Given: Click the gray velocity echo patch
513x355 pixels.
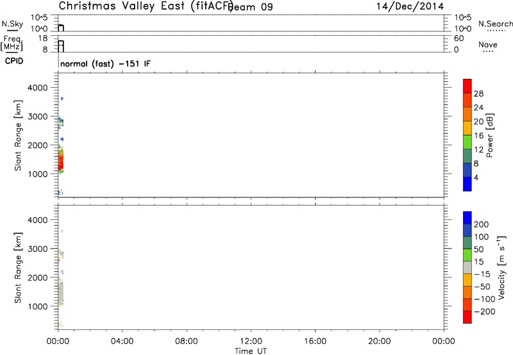Looking at the screenshot, I should point(60,293).
